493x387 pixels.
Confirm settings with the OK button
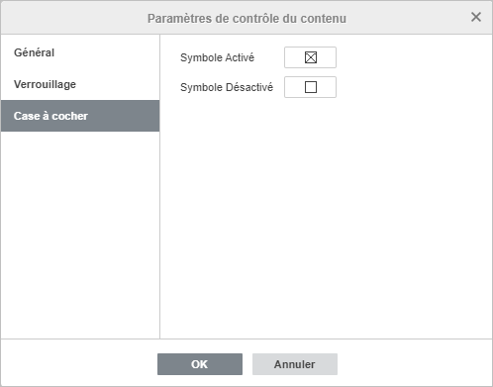200,364
